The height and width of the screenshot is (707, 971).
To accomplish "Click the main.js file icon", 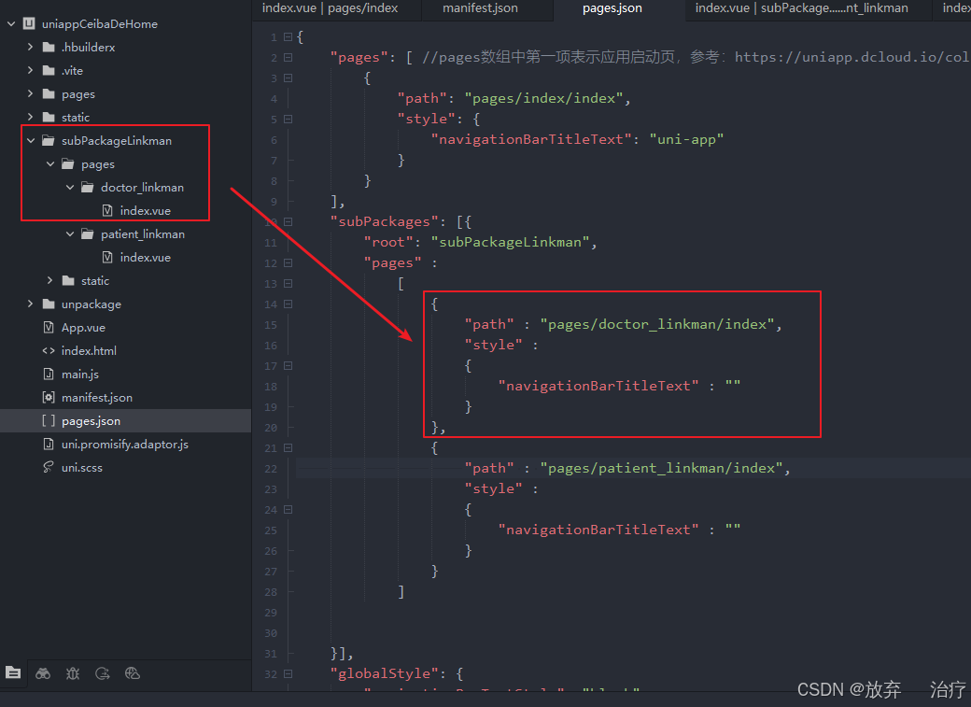I will pos(49,374).
